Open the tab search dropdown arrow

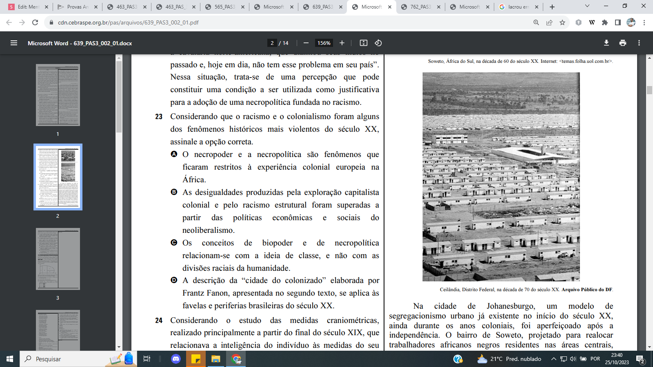coord(587,6)
